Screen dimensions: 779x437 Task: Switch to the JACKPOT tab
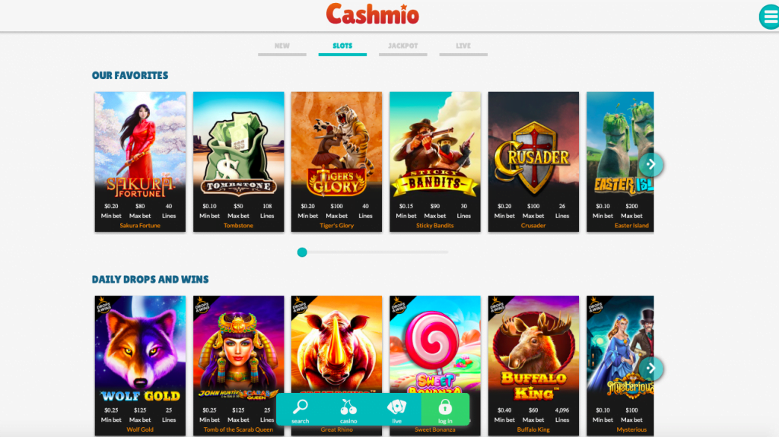coord(403,47)
